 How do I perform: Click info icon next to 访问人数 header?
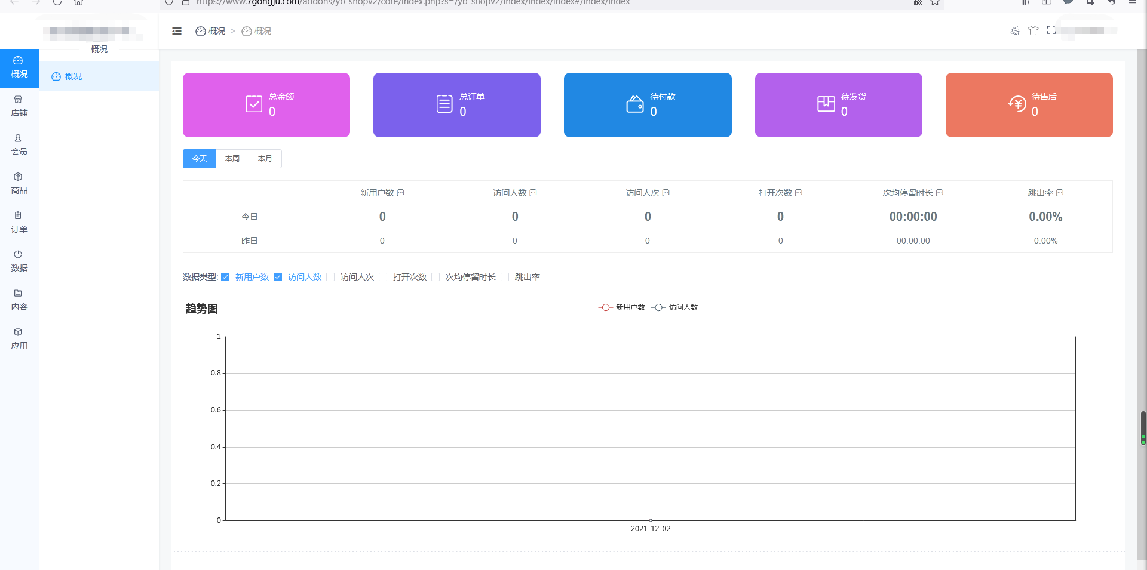pyautogui.click(x=533, y=193)
